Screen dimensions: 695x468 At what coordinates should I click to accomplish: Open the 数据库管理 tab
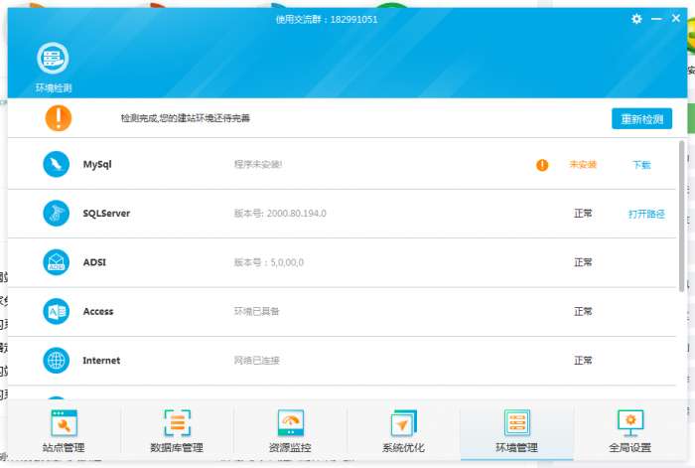177,430
